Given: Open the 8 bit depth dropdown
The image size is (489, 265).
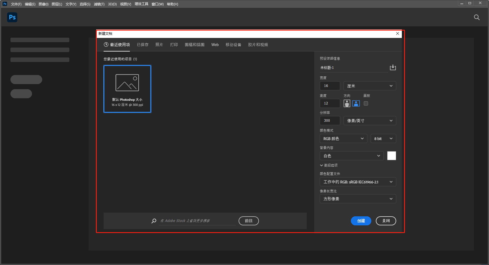Looking at the screenshot, I should (x=383, y=138).
